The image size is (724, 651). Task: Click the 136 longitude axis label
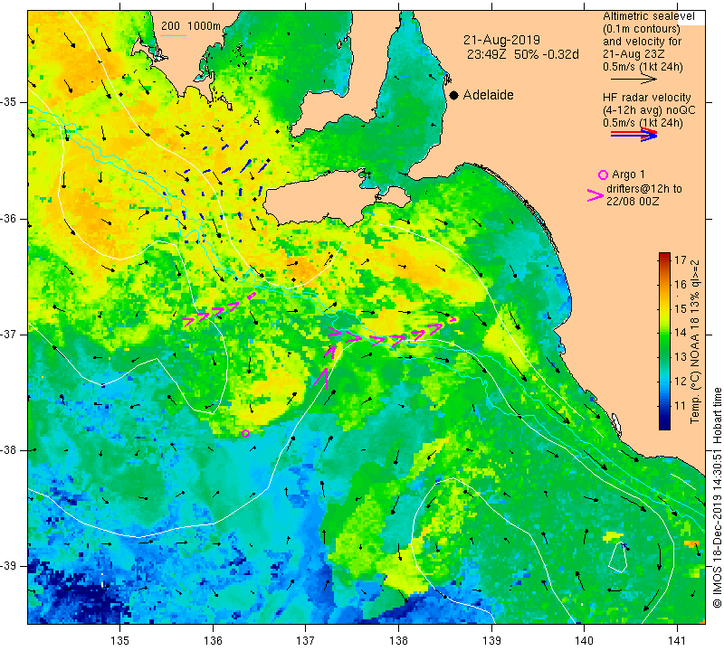pyautogui.click(x=213, y=641)
